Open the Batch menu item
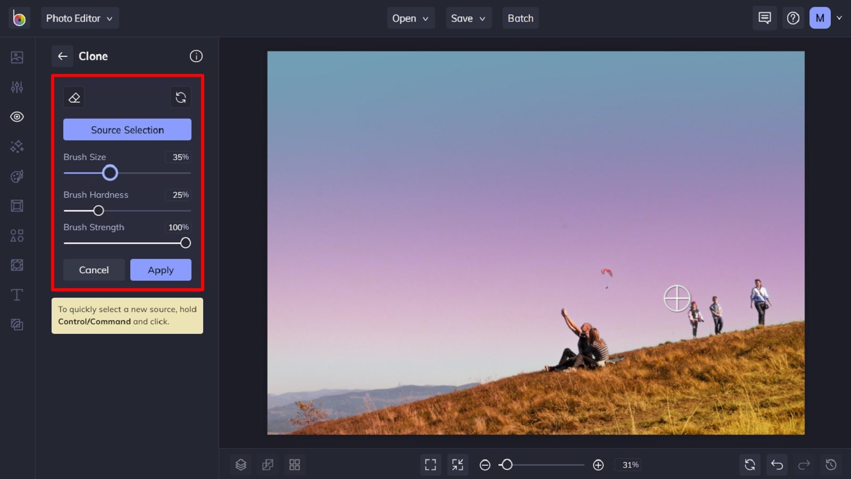This screenshot has width=851, height=479. click(x=520, y=18)
